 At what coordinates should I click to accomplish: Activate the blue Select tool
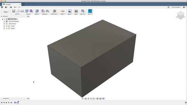pos(90,11)
